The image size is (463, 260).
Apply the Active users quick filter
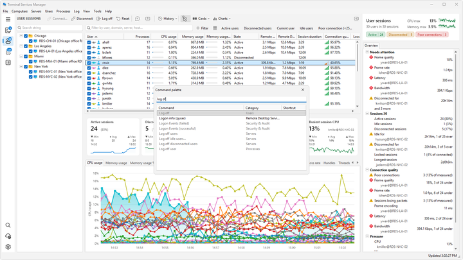[x=230, y=28]
